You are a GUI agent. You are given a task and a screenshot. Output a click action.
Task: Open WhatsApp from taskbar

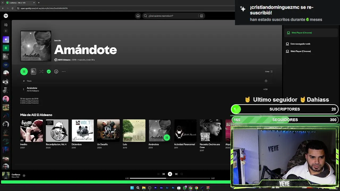tap(185, 188)
